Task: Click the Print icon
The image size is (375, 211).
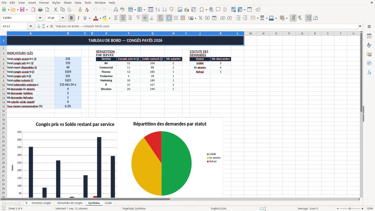Action: point(40,10)
